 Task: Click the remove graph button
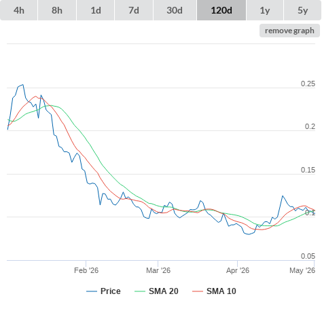coord(289,31)
